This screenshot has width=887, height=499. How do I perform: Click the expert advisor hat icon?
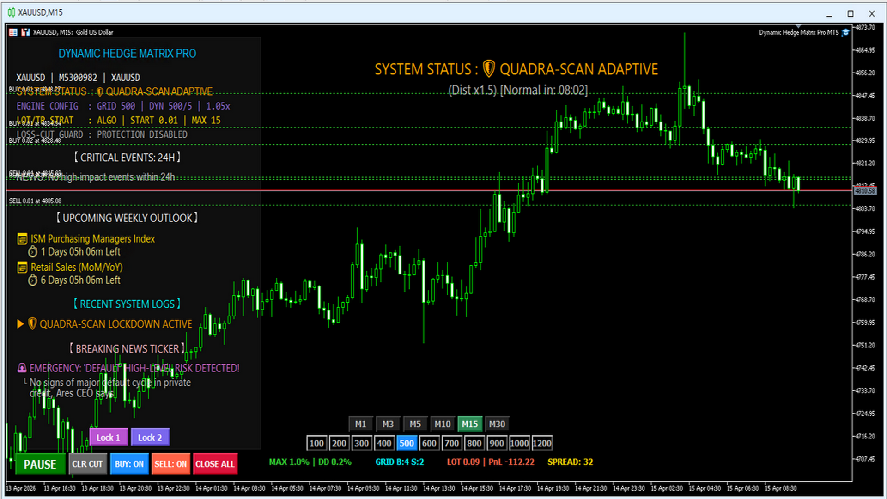(x=845, y=32)
